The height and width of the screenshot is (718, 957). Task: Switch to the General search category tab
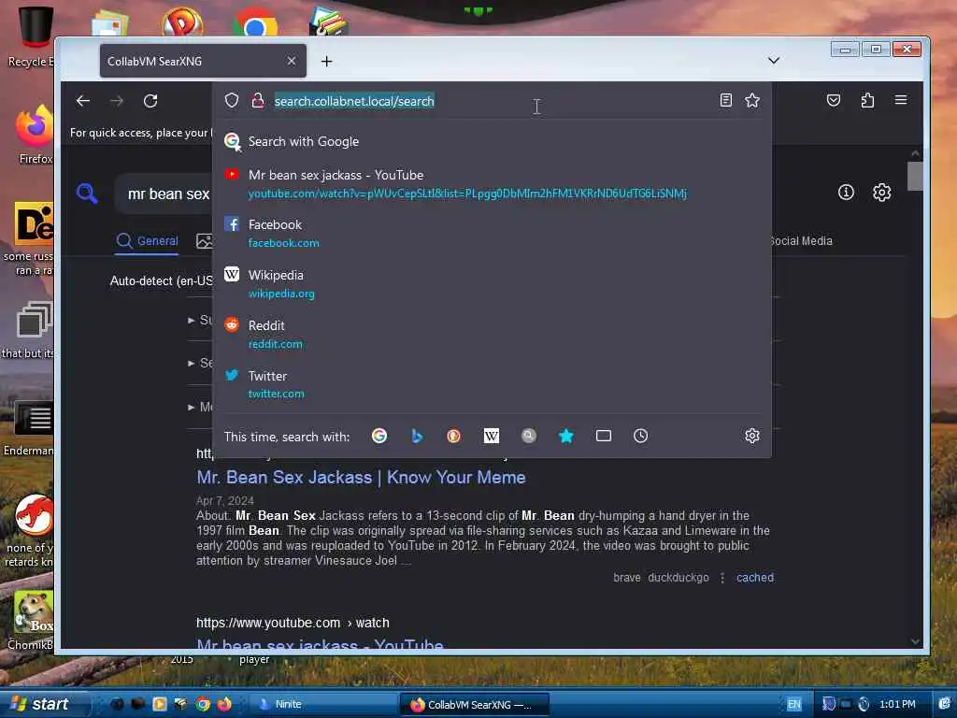click(147, 241)
